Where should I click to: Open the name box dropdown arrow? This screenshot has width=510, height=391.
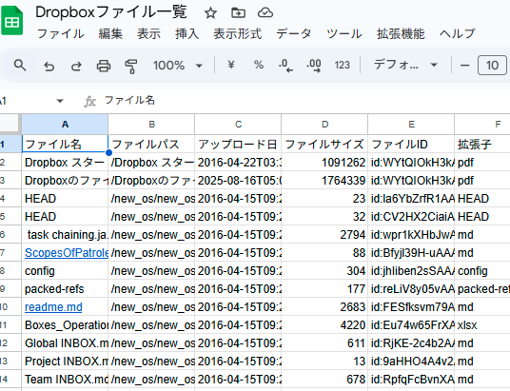pos(60,101)
